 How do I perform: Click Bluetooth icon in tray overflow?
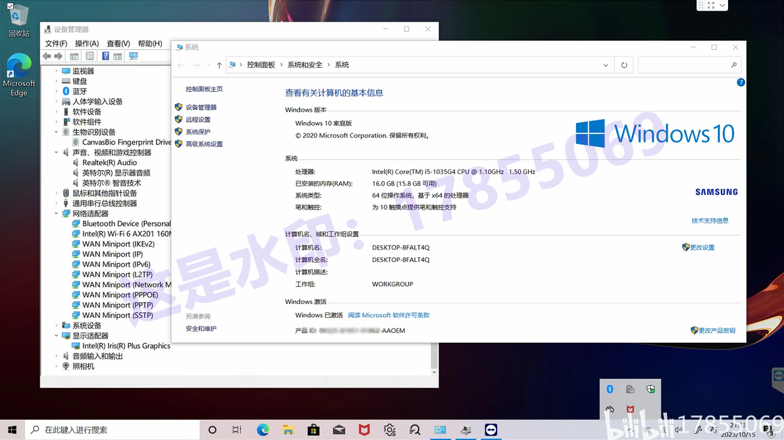point(610,389)
